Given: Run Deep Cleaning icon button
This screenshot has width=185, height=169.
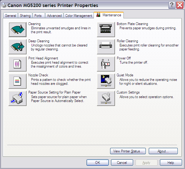Looking at the screenshot, I should [x=18, y=47].
